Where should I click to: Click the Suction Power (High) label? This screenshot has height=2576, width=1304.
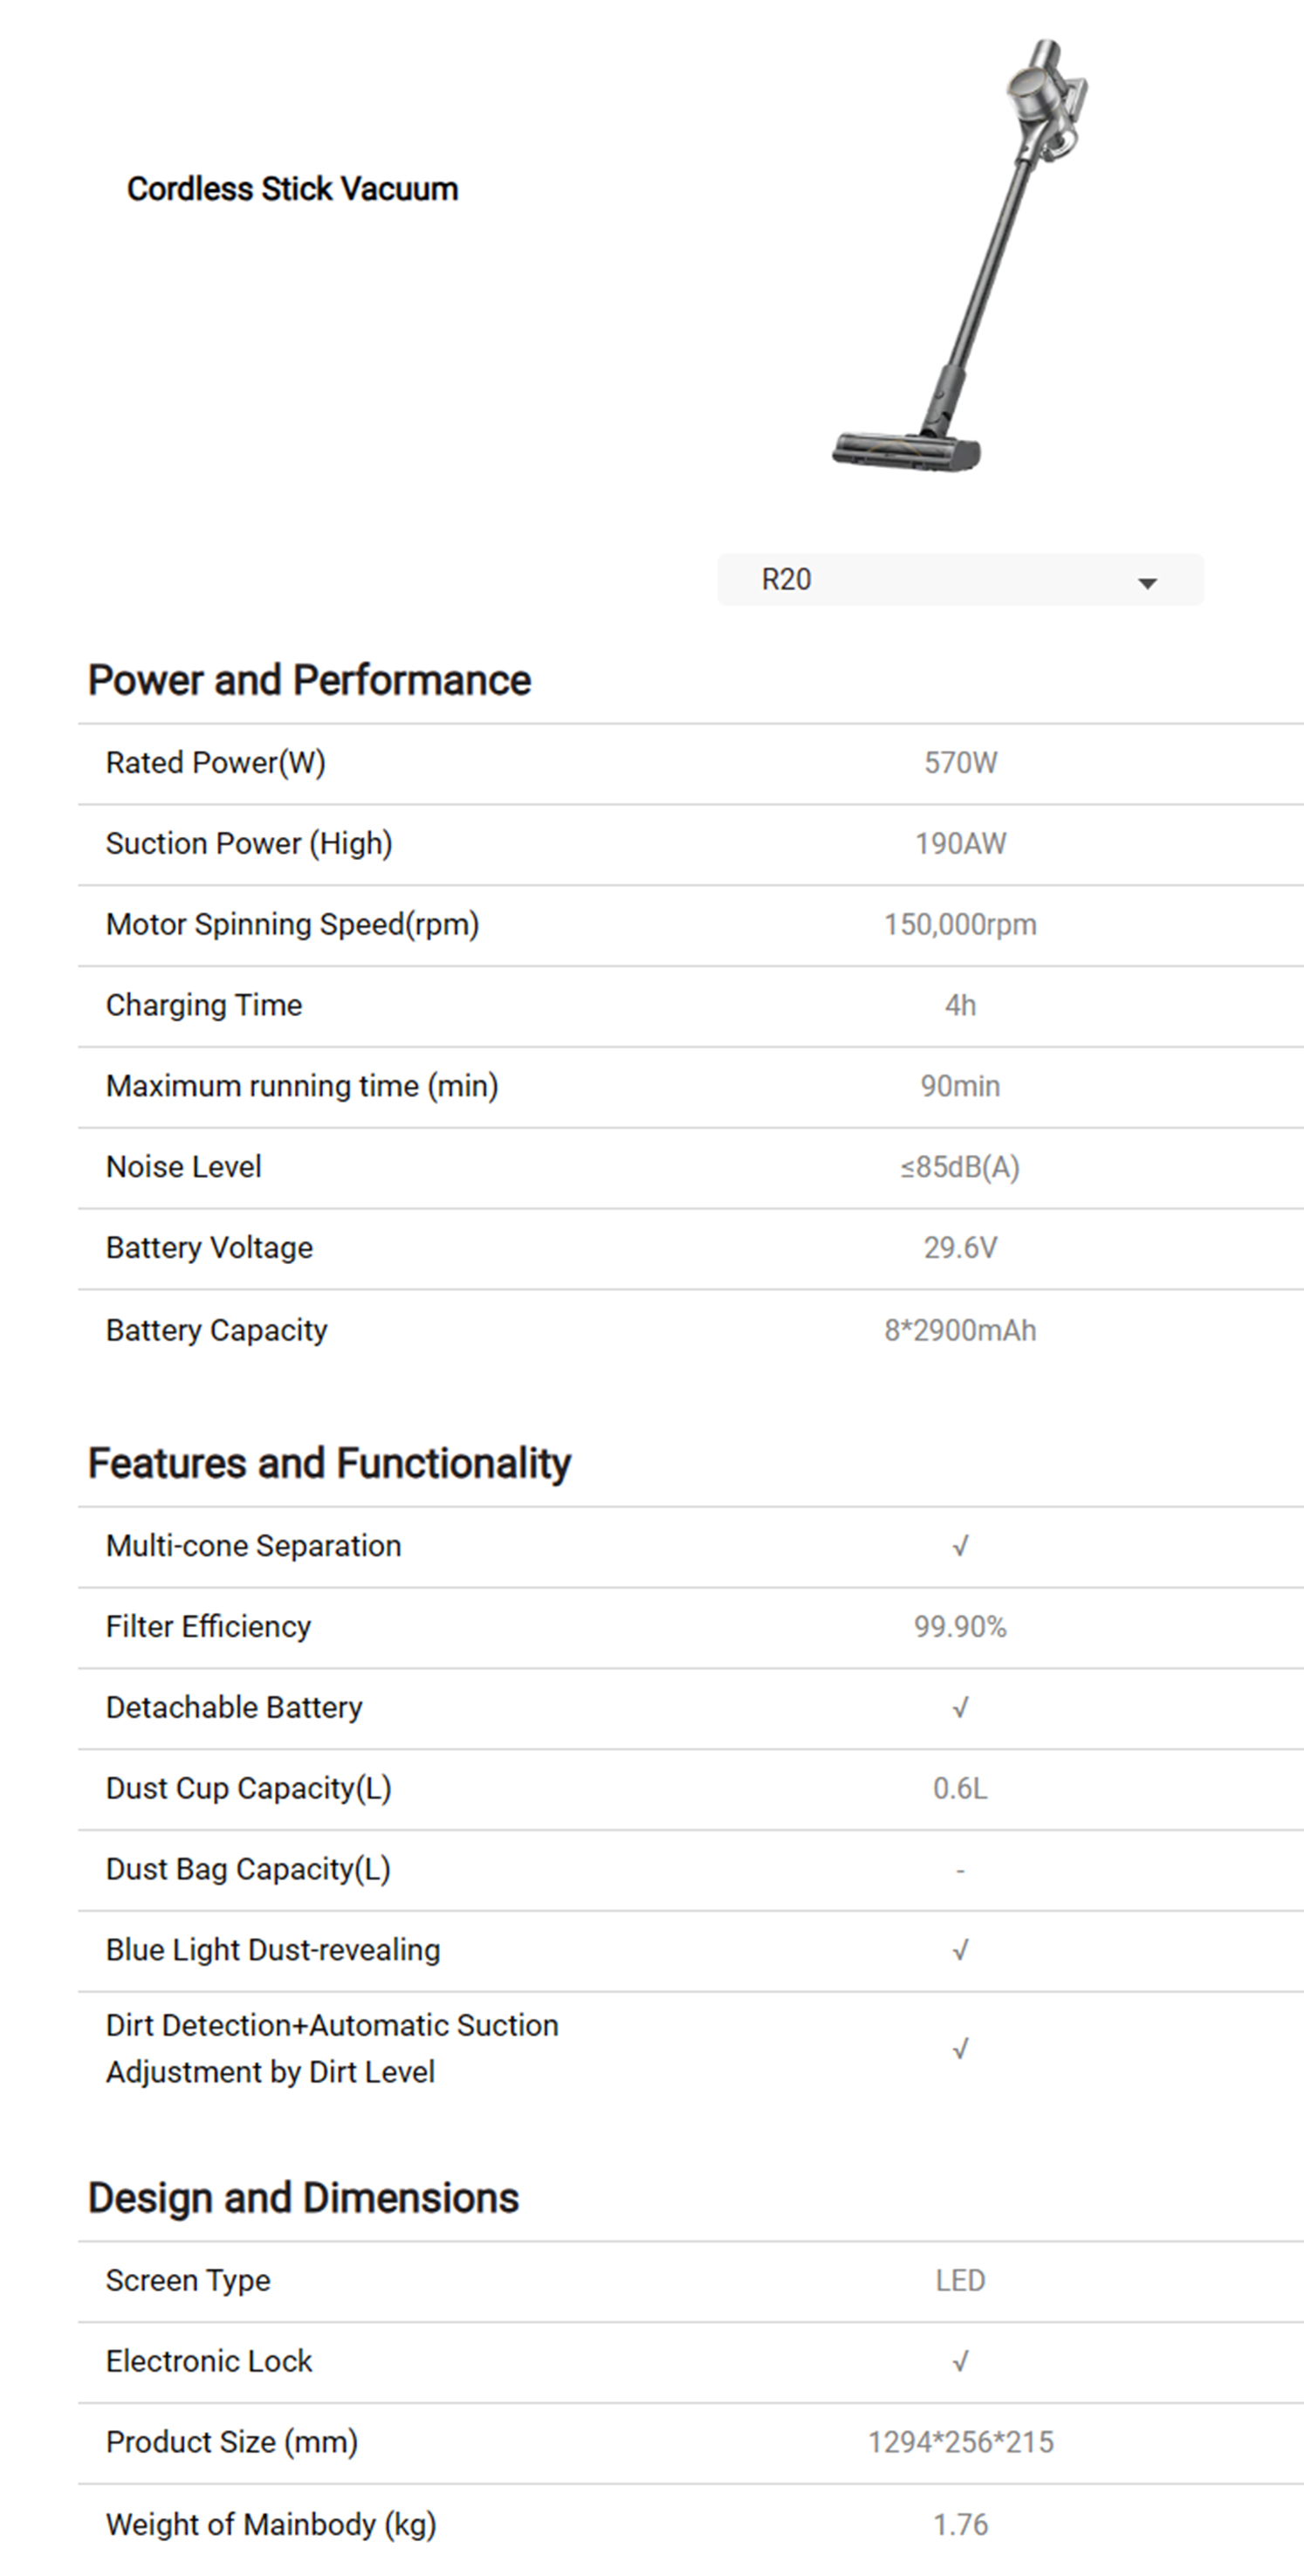249,844
